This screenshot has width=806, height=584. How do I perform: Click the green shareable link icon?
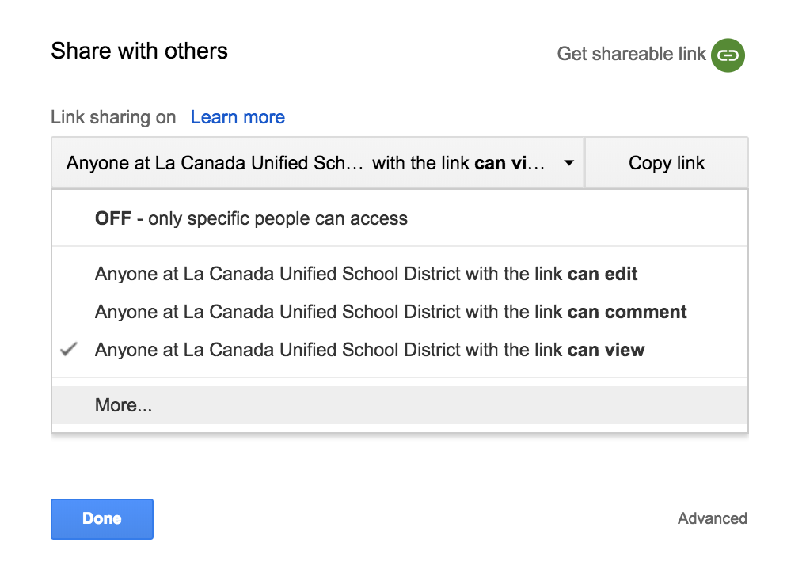[x=728, y=55]
